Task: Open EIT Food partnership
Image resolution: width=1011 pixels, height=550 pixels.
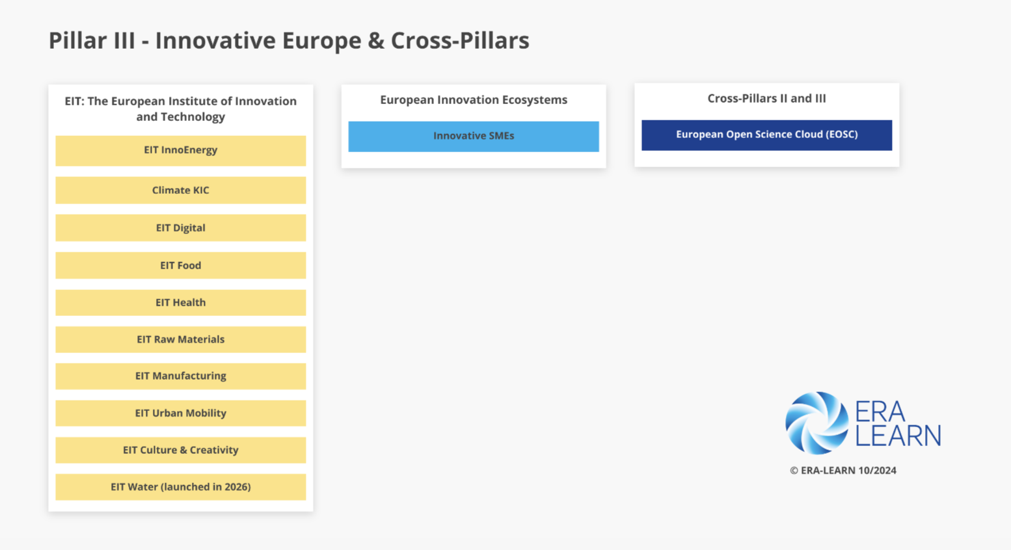Action: coord(180,265)
